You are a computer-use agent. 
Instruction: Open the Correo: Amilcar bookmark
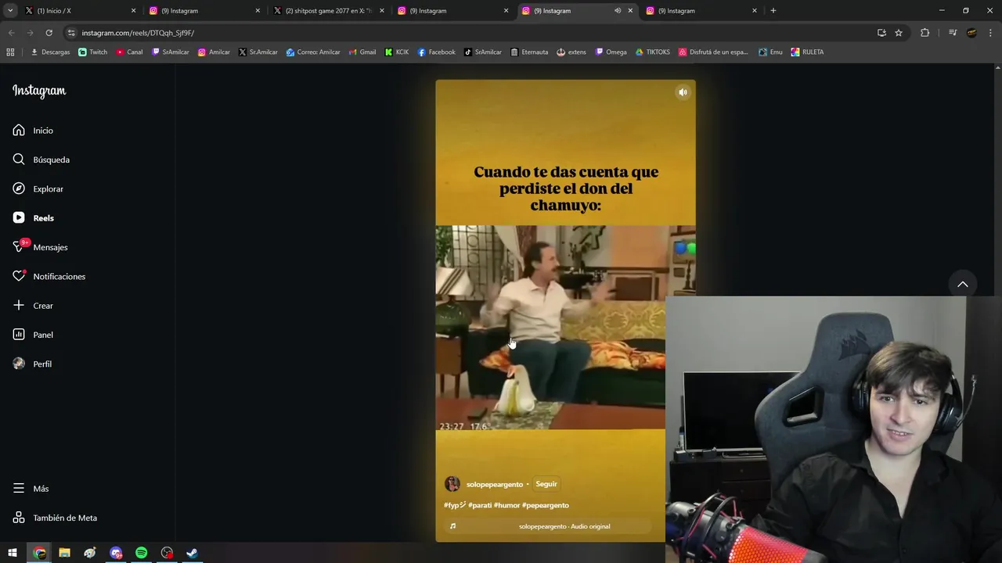coord(313,52)
